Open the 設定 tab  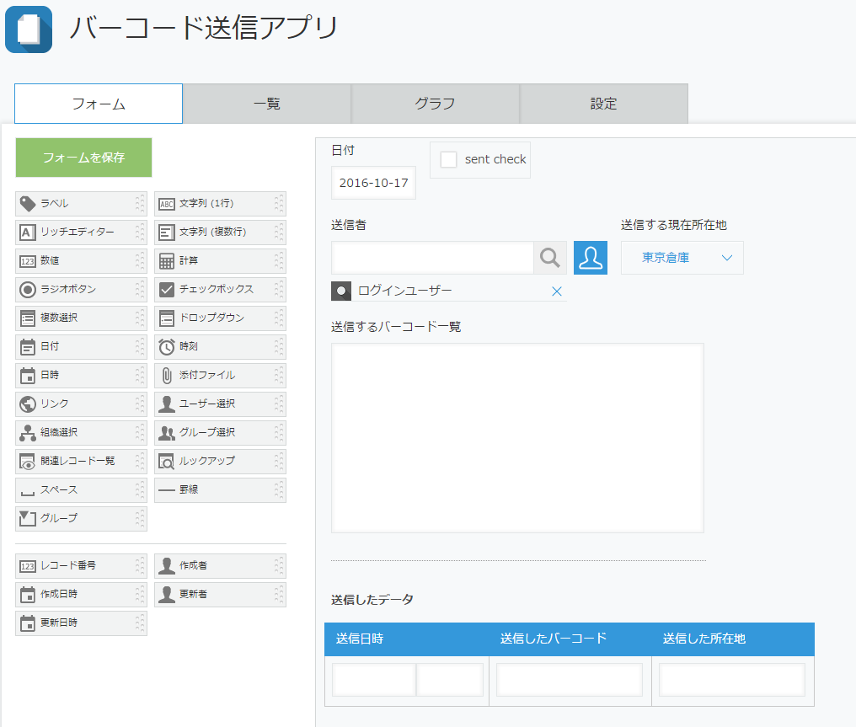click(604, 104)
